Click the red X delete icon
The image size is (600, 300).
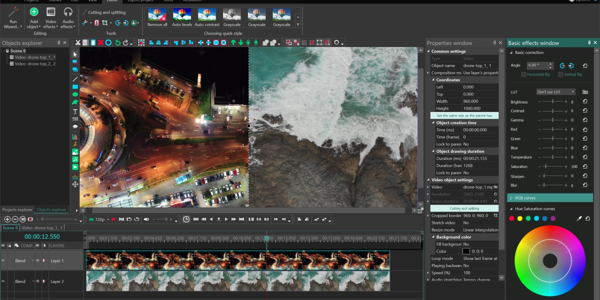100,43
